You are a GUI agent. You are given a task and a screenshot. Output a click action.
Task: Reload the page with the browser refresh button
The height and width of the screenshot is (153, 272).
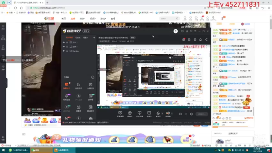15,8
